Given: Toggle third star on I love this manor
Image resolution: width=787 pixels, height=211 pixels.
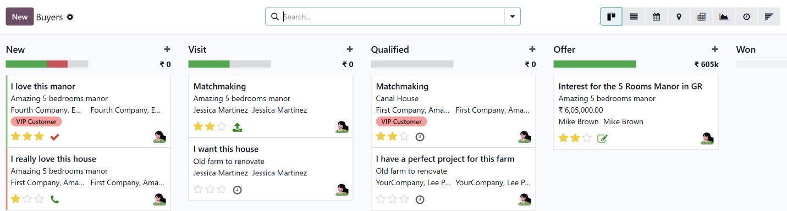Looking at the screenshot, I should (39, 136).
